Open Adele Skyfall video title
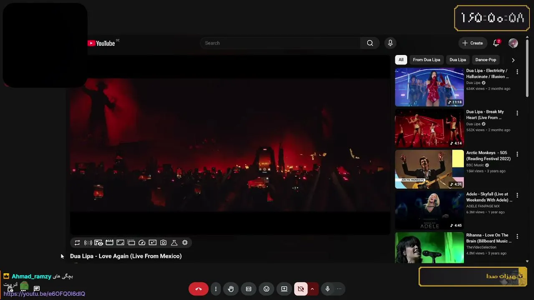This screenshot has height=300, width=534. [x=489, y=197]
